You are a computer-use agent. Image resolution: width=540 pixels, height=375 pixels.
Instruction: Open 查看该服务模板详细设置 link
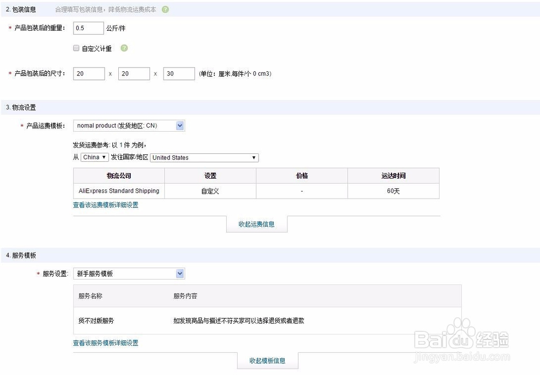(x=105, y=343)
